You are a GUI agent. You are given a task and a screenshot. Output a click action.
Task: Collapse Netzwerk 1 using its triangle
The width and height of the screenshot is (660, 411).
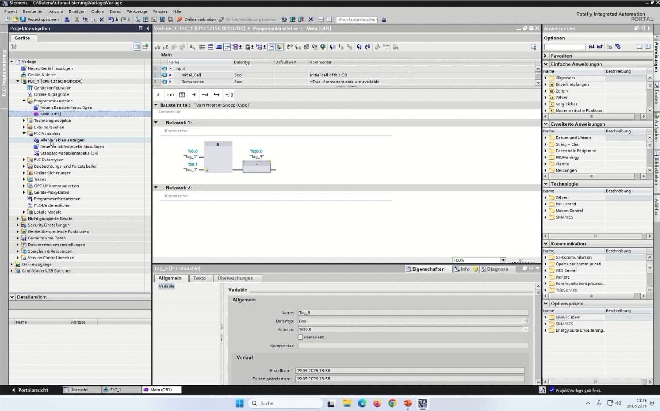(x=156, y=122)
